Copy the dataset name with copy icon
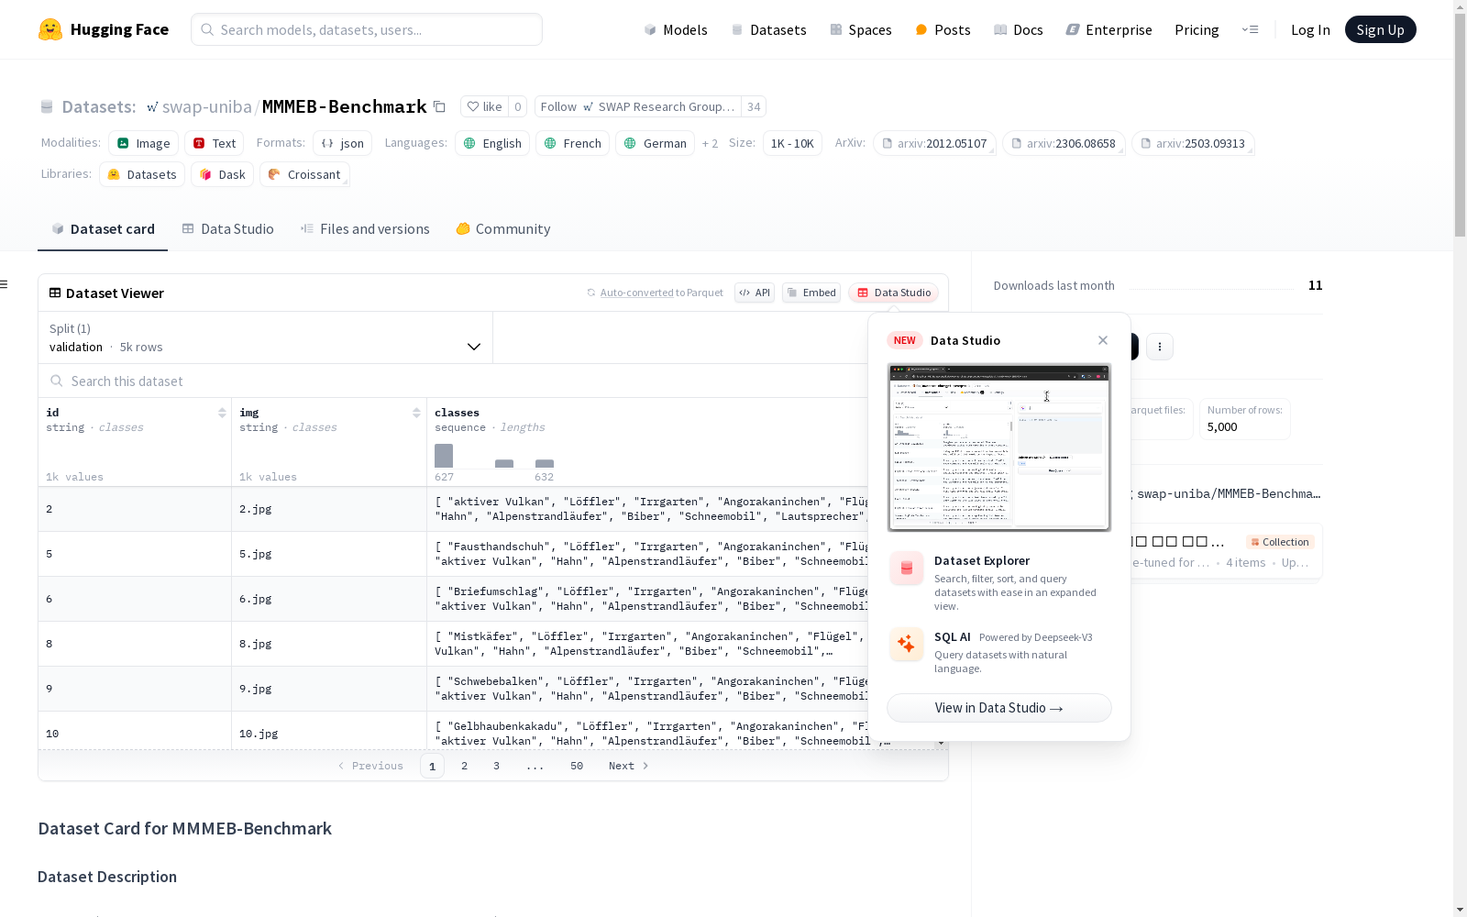This screenshot has height=917, width=1467. [439, 106]
